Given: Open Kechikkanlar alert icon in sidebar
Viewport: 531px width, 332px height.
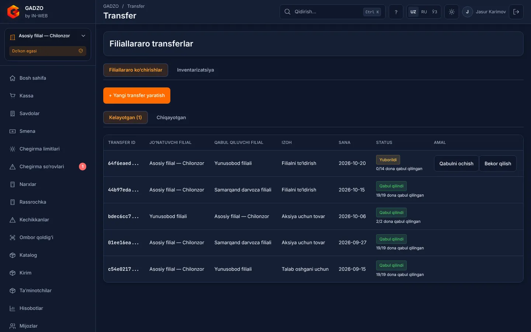Looking at the screenshot, I should (x=13, y=220).
